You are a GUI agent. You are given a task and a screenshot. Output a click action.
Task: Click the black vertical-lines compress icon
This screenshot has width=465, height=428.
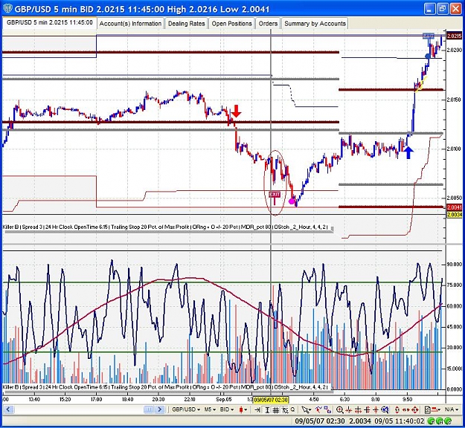[367, 409]
